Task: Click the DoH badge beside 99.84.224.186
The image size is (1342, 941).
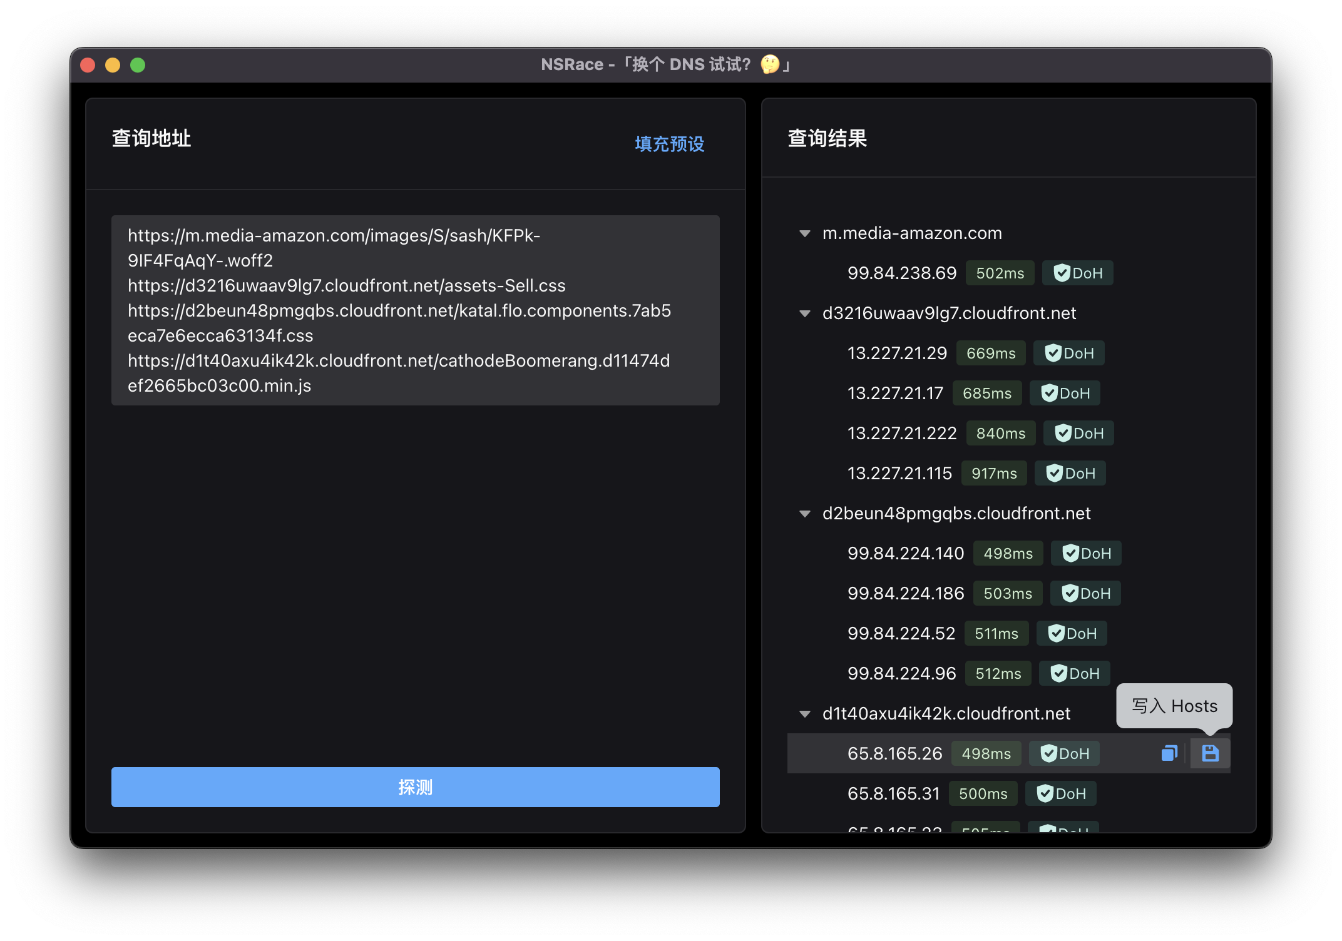Action: click(x=1085, y=593)
